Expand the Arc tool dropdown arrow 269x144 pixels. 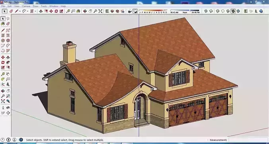click(x=27, y=11)
